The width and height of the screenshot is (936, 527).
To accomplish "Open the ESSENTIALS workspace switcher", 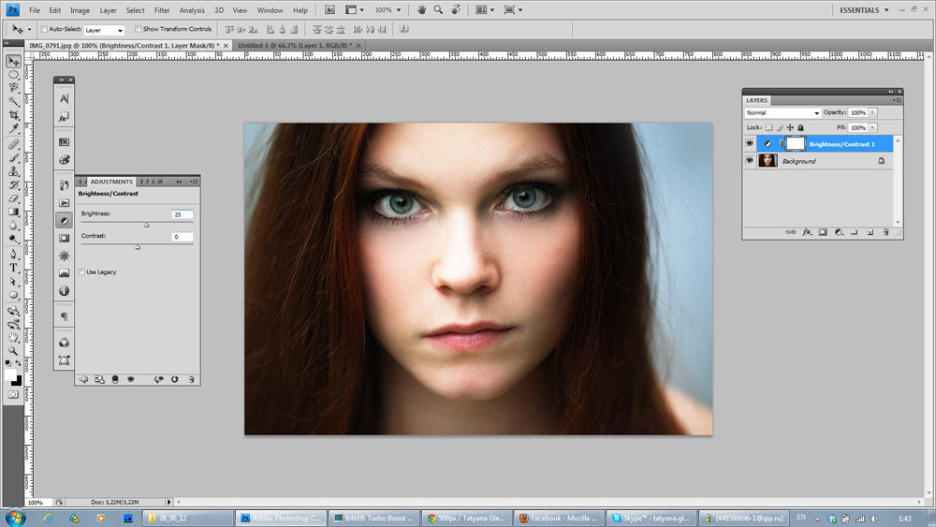I will (x=859, y=10).
